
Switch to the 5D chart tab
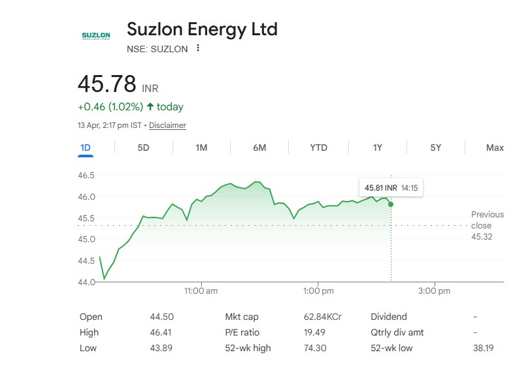point(143,148)
